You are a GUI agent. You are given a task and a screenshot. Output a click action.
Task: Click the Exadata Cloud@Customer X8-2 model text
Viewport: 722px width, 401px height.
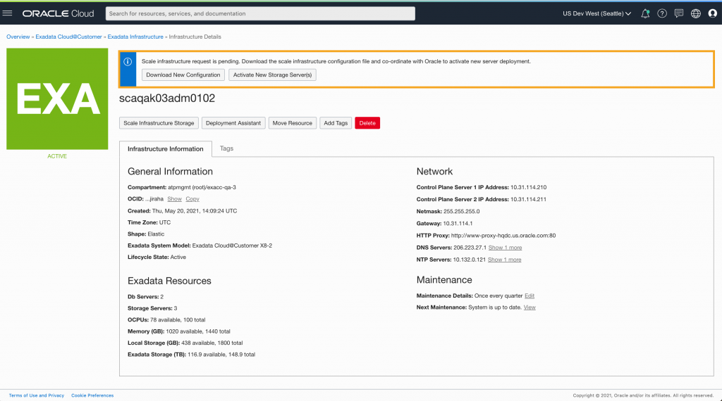(x=232, y=246)
